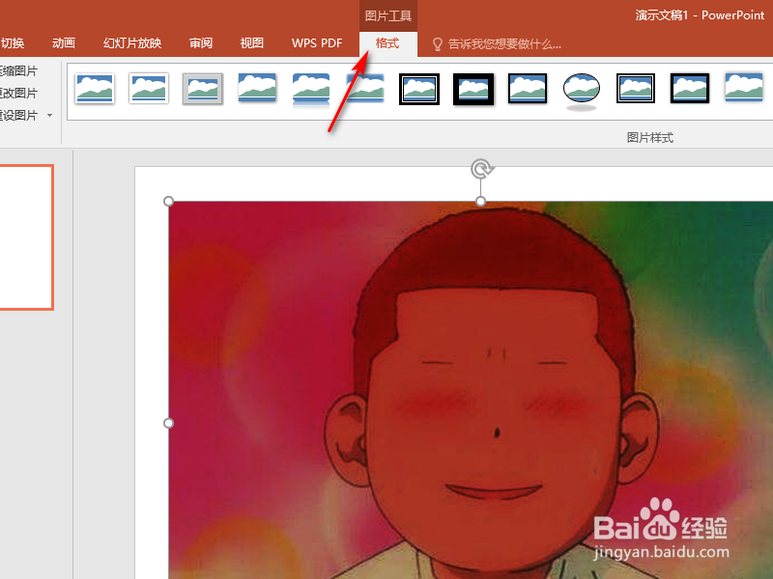This screenshot has width=773, height=579.
Task: Expand the 重设图片 dropdown arrow
Action: (x=49, y=115)
